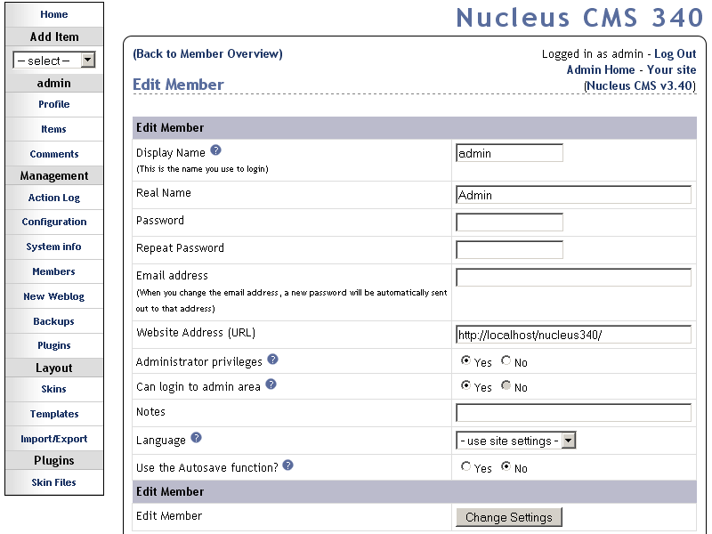Select Yes for Can login to admin area
Image resolution: width=712 pixels, height=534 pixels.
tap(466, 386)
